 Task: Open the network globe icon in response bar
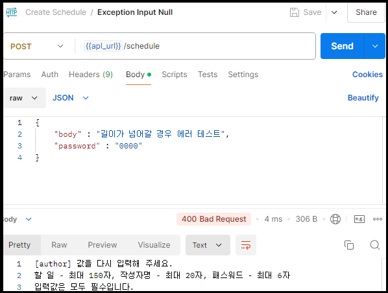point(335,219)
